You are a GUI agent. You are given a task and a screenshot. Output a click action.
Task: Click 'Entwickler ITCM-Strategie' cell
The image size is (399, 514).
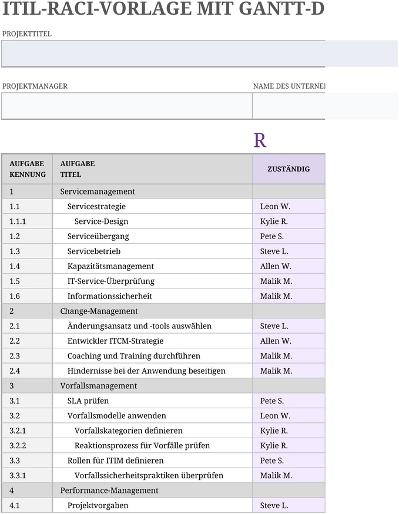click(152, 341)
